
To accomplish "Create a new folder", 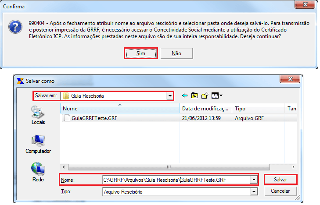I will (205, 95).
